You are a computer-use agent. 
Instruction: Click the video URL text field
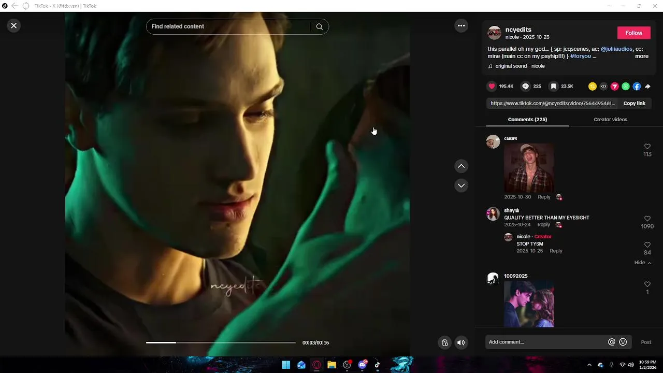point(552,103)
